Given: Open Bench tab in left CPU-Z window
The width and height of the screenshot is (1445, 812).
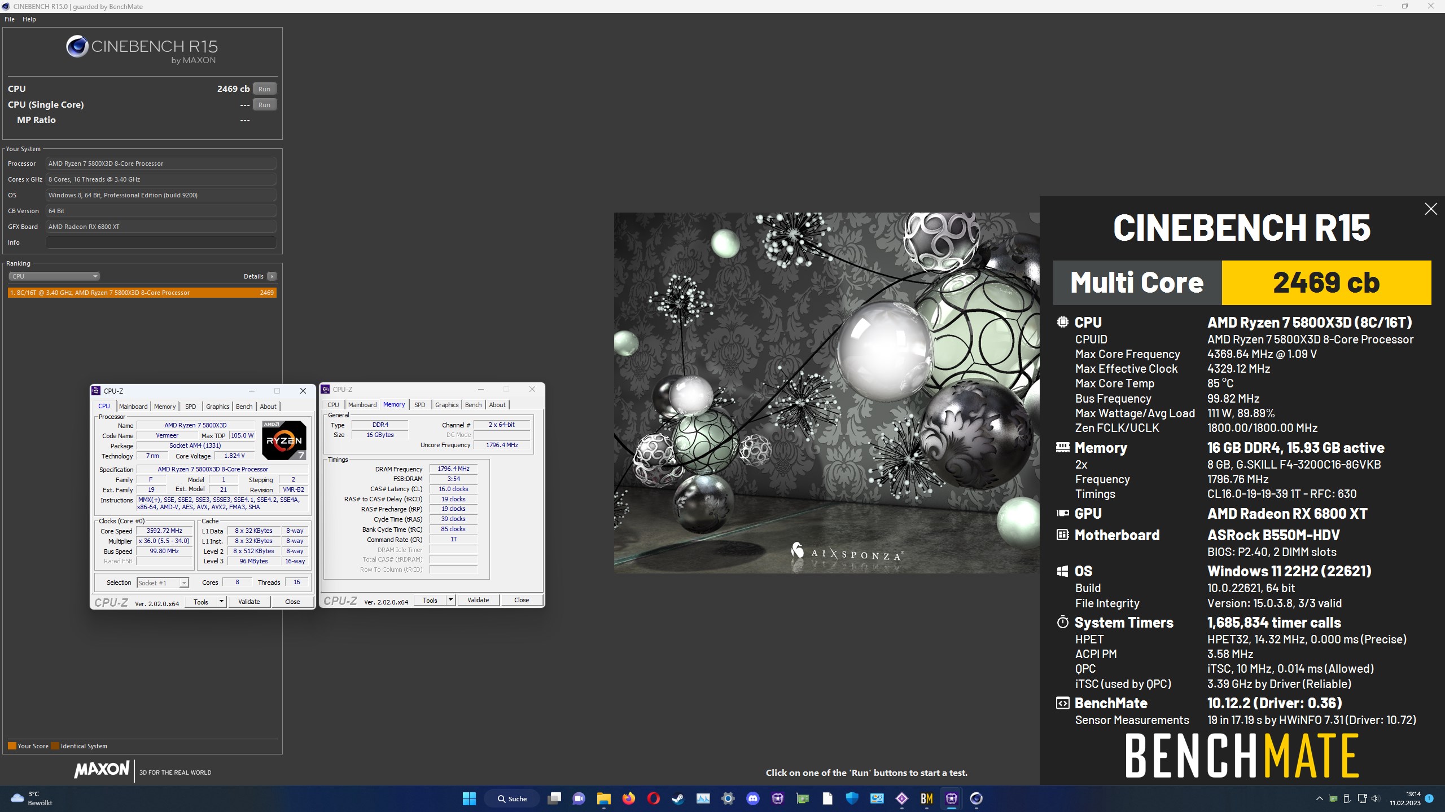Looking at the screenshot, I should [244, 406].
